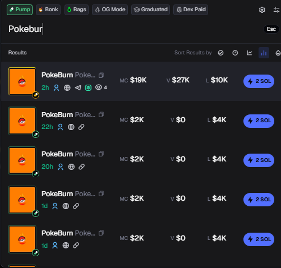The width and height of the screenshot is (281, 268).
Task: Open pill link icon on 20h PokeBurn
Action: pos(81,167)
